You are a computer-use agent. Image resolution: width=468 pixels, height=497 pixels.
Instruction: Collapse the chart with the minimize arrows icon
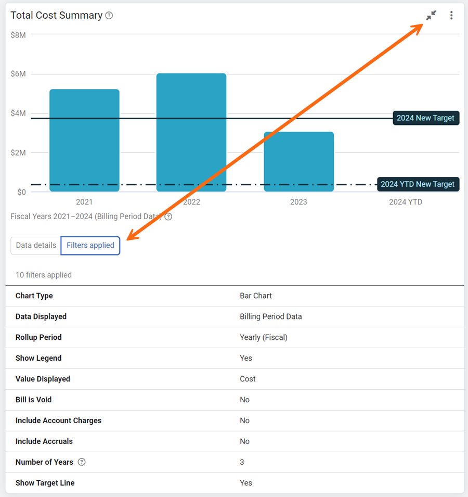[x=431, y=15]
